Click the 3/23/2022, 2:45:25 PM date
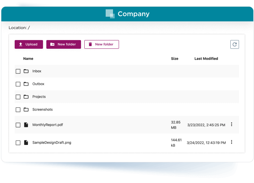 click(x=206, y=125)
